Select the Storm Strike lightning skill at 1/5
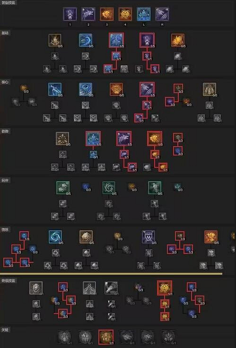 click(116, 40)
